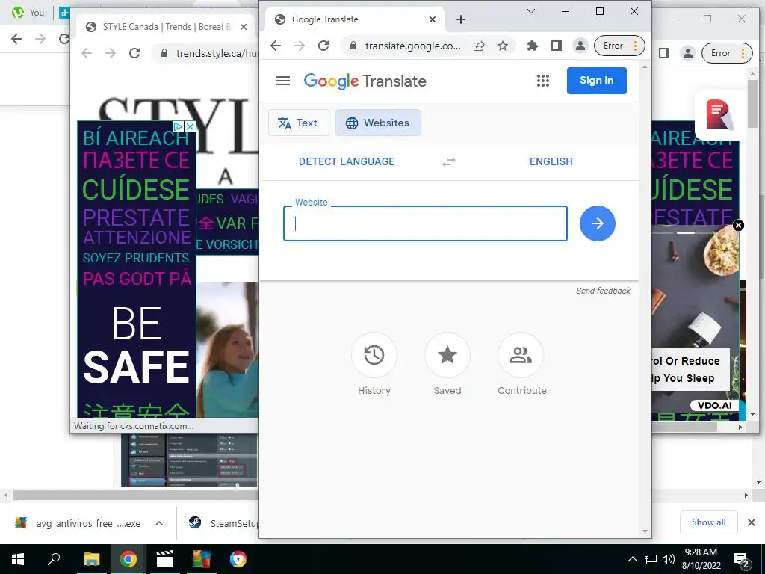Viewport: 765px width, 574px height.
Task: Click Error button in background window
Action: [727, 53]
